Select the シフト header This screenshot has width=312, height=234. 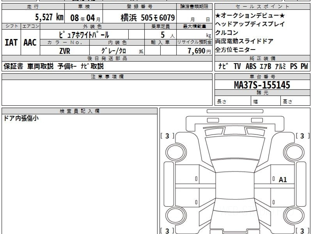[11, 27]
